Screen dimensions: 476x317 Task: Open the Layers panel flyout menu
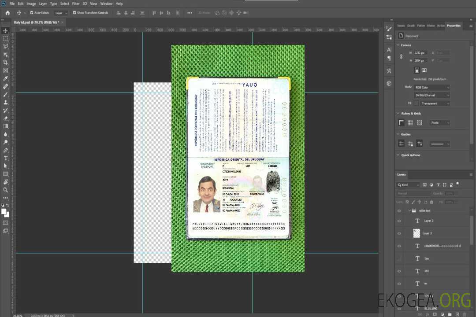471,175
